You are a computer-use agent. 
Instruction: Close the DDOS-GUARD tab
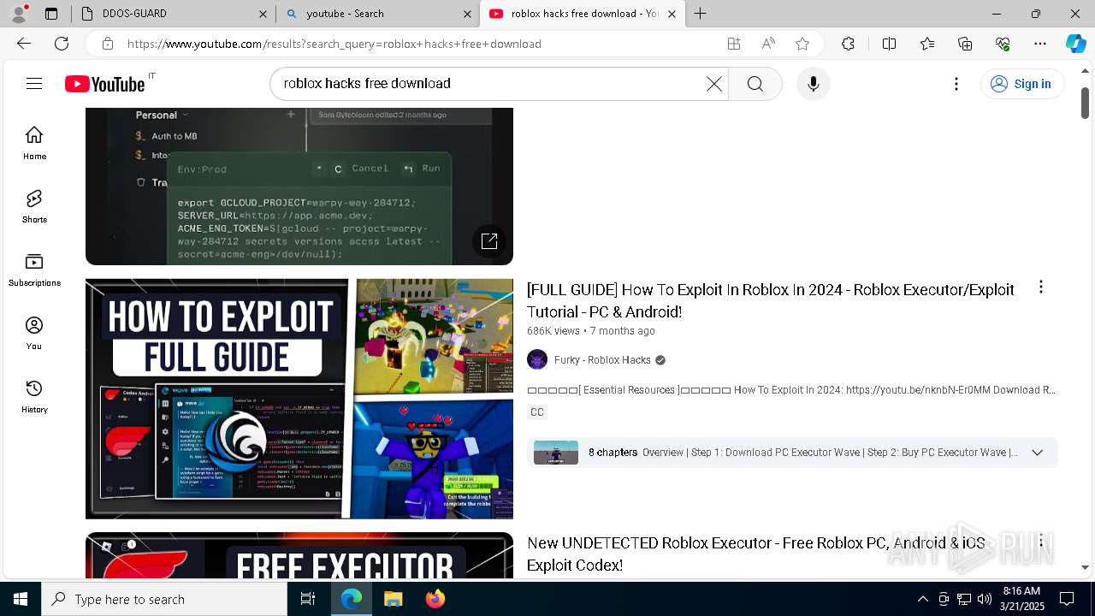263,14
